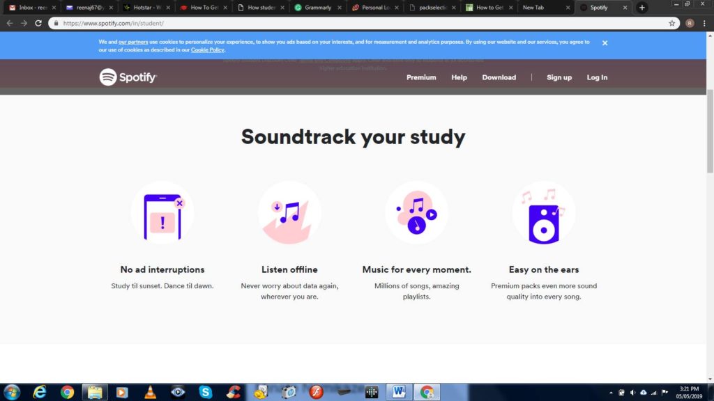Image resolution: width=714 pixels, height=401 pixels.
Task: Click the volume speaker tray icon
Action: pos(632,393)
